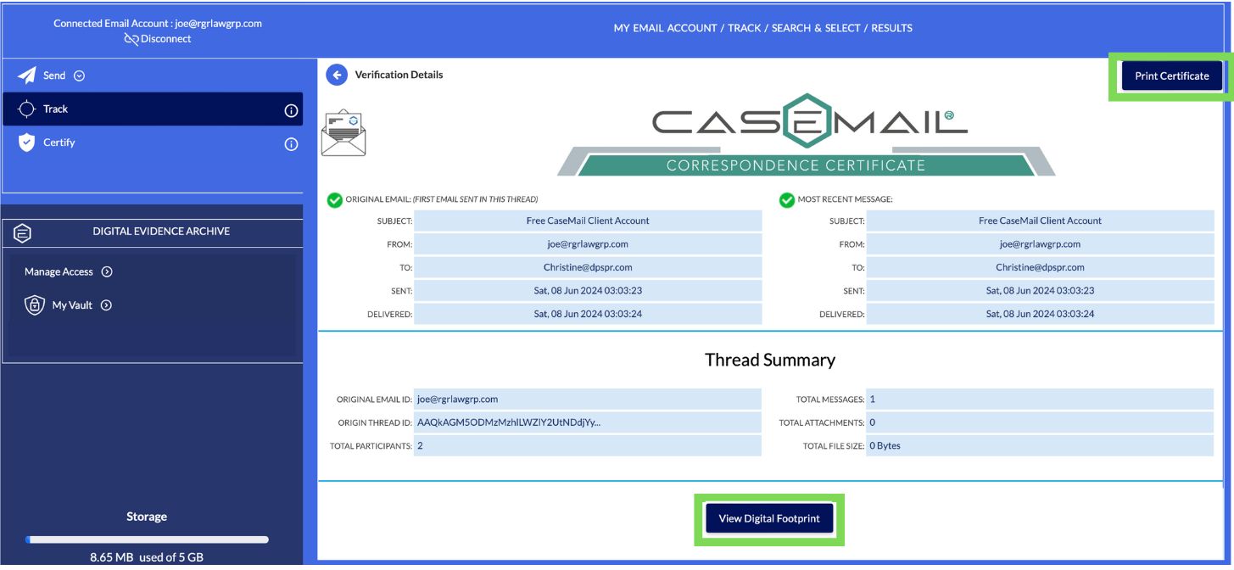Image resolution: width=1234 pixels, height=570 pixels.
Task: Click the Disconnect broken link icon
Action: point(131,39)
